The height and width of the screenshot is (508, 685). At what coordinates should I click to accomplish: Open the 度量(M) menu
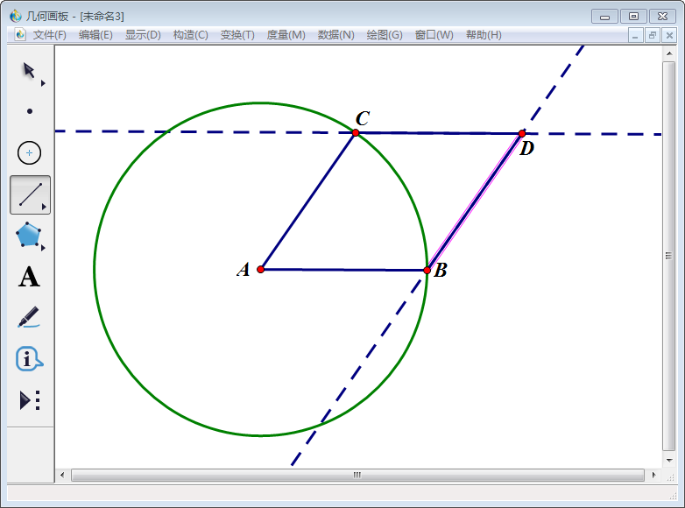click(286, 35)
